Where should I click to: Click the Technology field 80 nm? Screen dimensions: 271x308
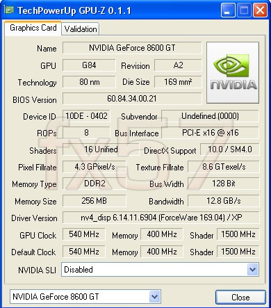pos(89,82)
